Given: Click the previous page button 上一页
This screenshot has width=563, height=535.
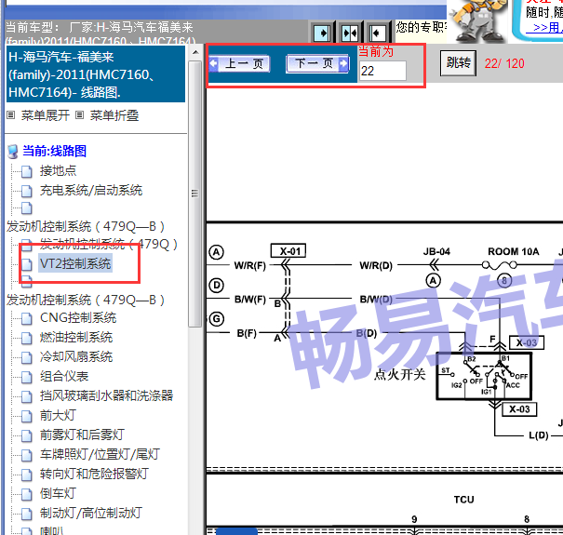Looking at the screenshot, I should coord(239,64).
